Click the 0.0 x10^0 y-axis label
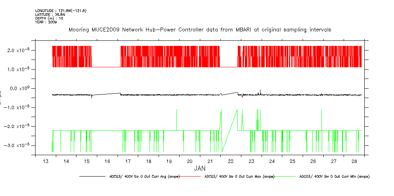The height and width of the screenshot is (196, 394). [x=17, y=89]
